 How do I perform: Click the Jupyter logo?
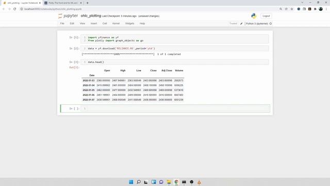tap(68, 16)
